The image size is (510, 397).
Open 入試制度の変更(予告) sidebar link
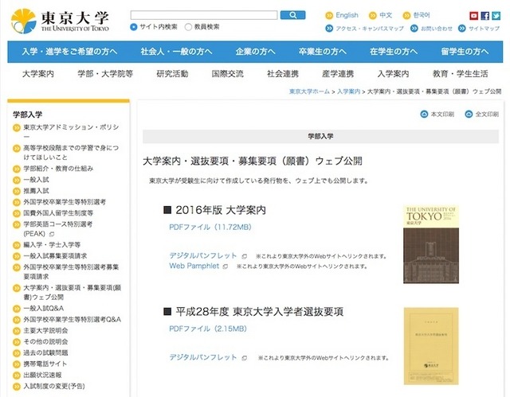54,387
